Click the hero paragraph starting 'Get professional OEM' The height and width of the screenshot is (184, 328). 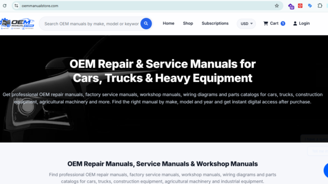[162, 98]
